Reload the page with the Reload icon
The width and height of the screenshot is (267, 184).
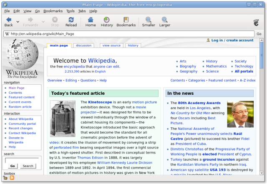click(71, 20)
